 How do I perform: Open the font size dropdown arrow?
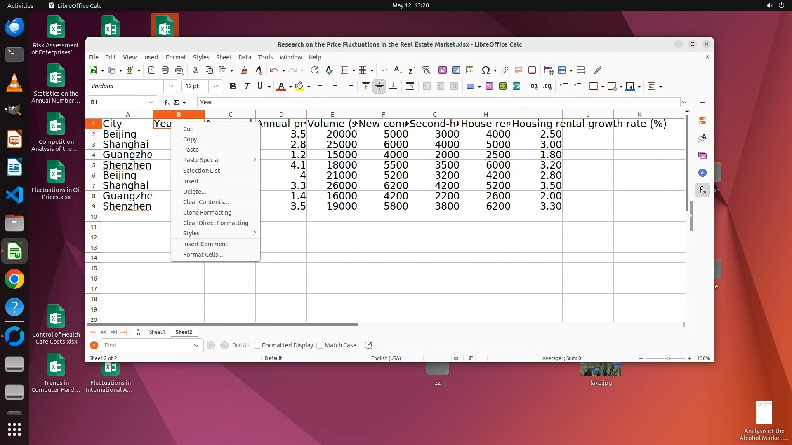point(215,86)
